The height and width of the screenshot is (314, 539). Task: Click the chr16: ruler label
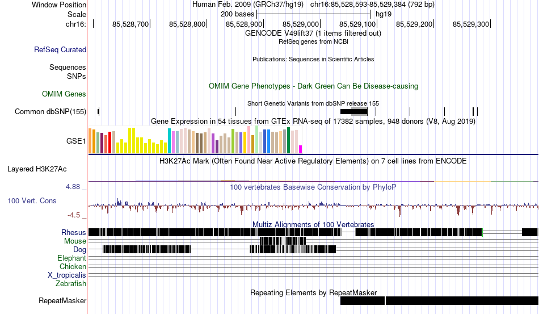click(75, 24)
